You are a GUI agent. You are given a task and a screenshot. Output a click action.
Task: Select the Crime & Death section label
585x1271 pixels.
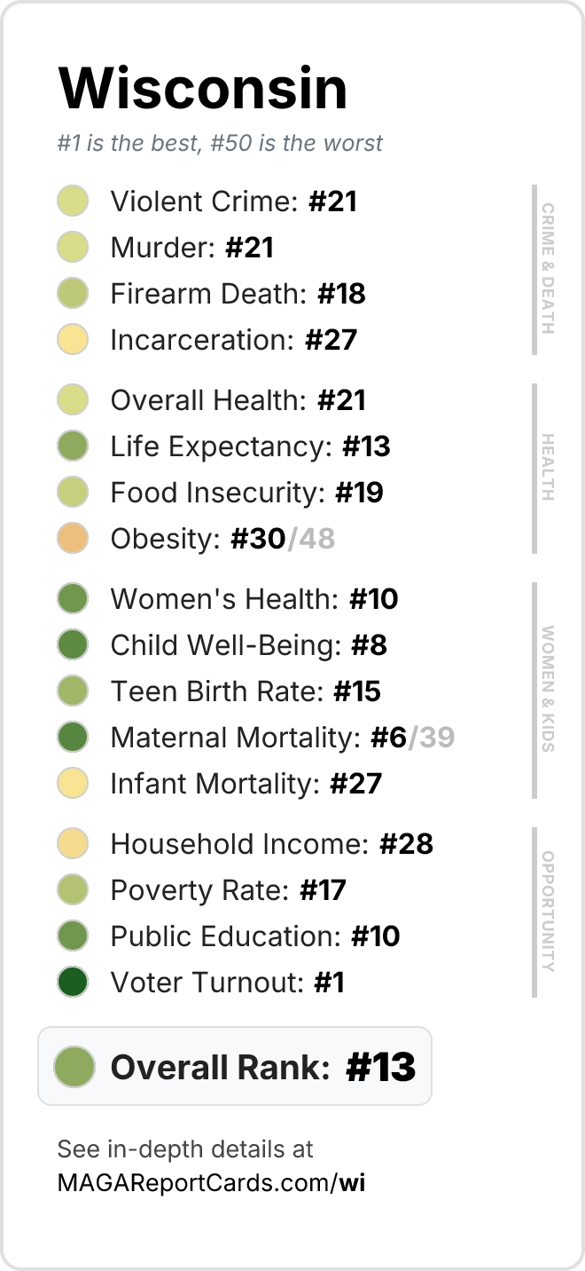coord(548,269)
